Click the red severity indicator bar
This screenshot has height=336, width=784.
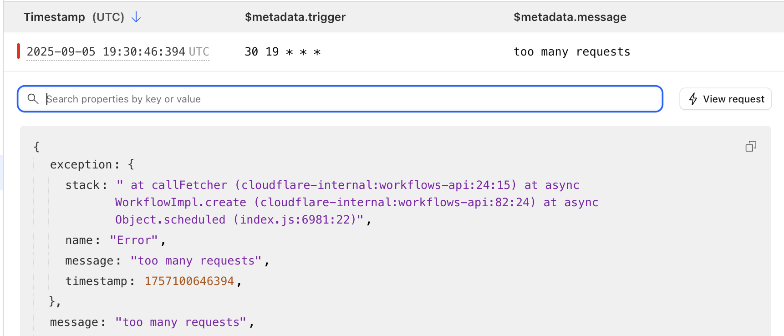(18, 51)
